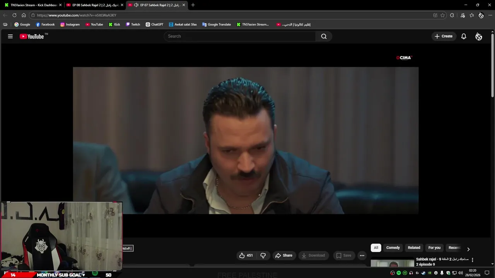Open options for Sahbek rajel 9 suggestion
495x278 pixels.
point(472,260)
